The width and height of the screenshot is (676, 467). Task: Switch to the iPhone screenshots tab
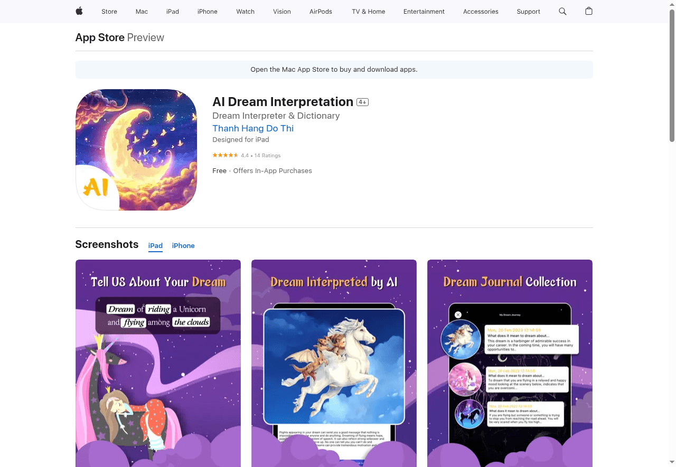point(183,245)
